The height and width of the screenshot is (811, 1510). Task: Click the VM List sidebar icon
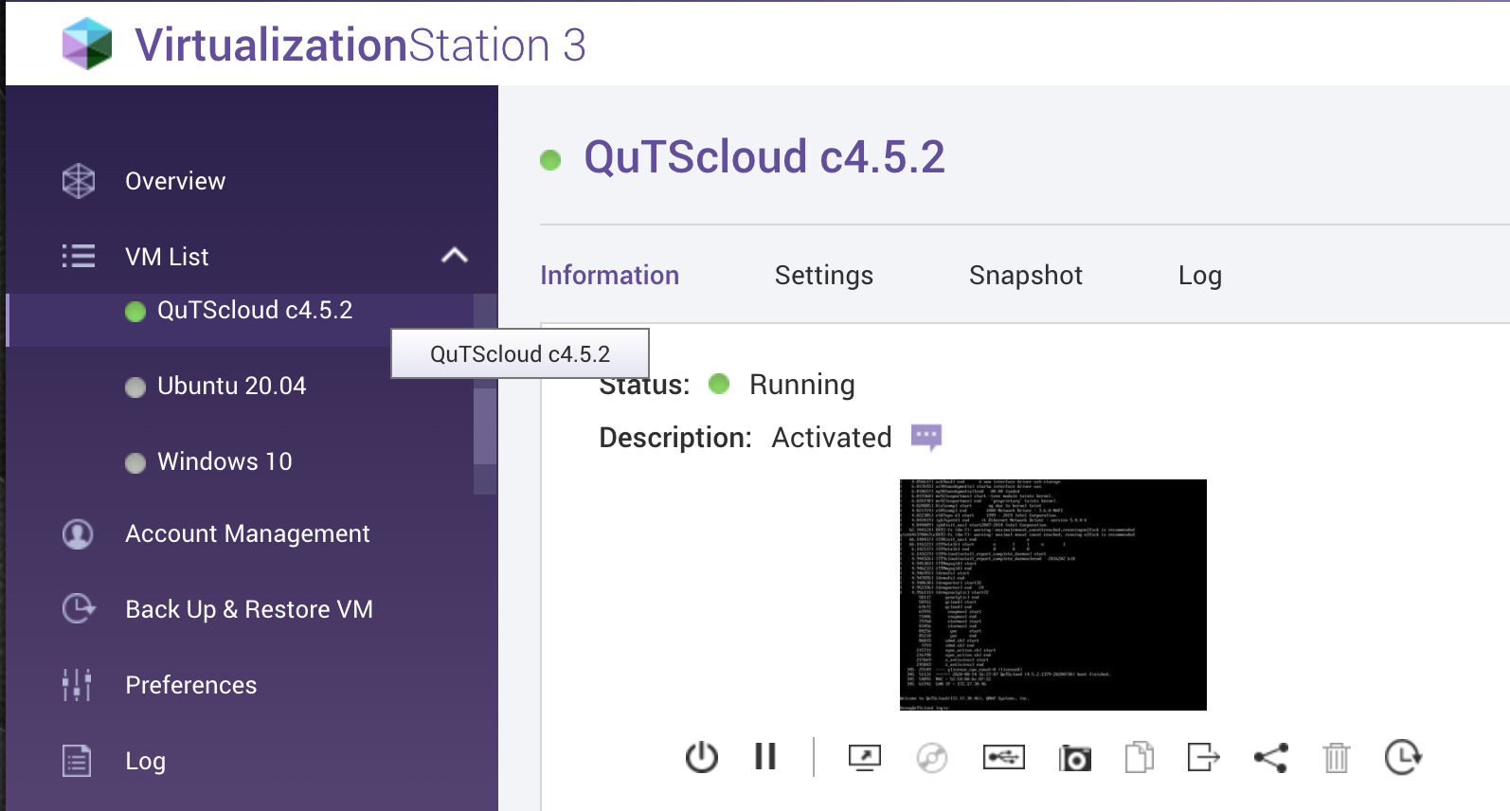(x=79, y=257)
